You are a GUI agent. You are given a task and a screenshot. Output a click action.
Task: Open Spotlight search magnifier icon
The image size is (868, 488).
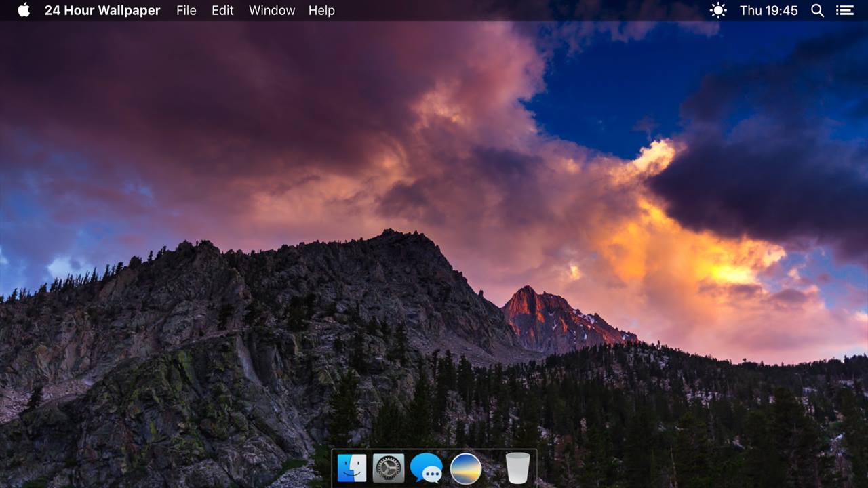[818, 10]
